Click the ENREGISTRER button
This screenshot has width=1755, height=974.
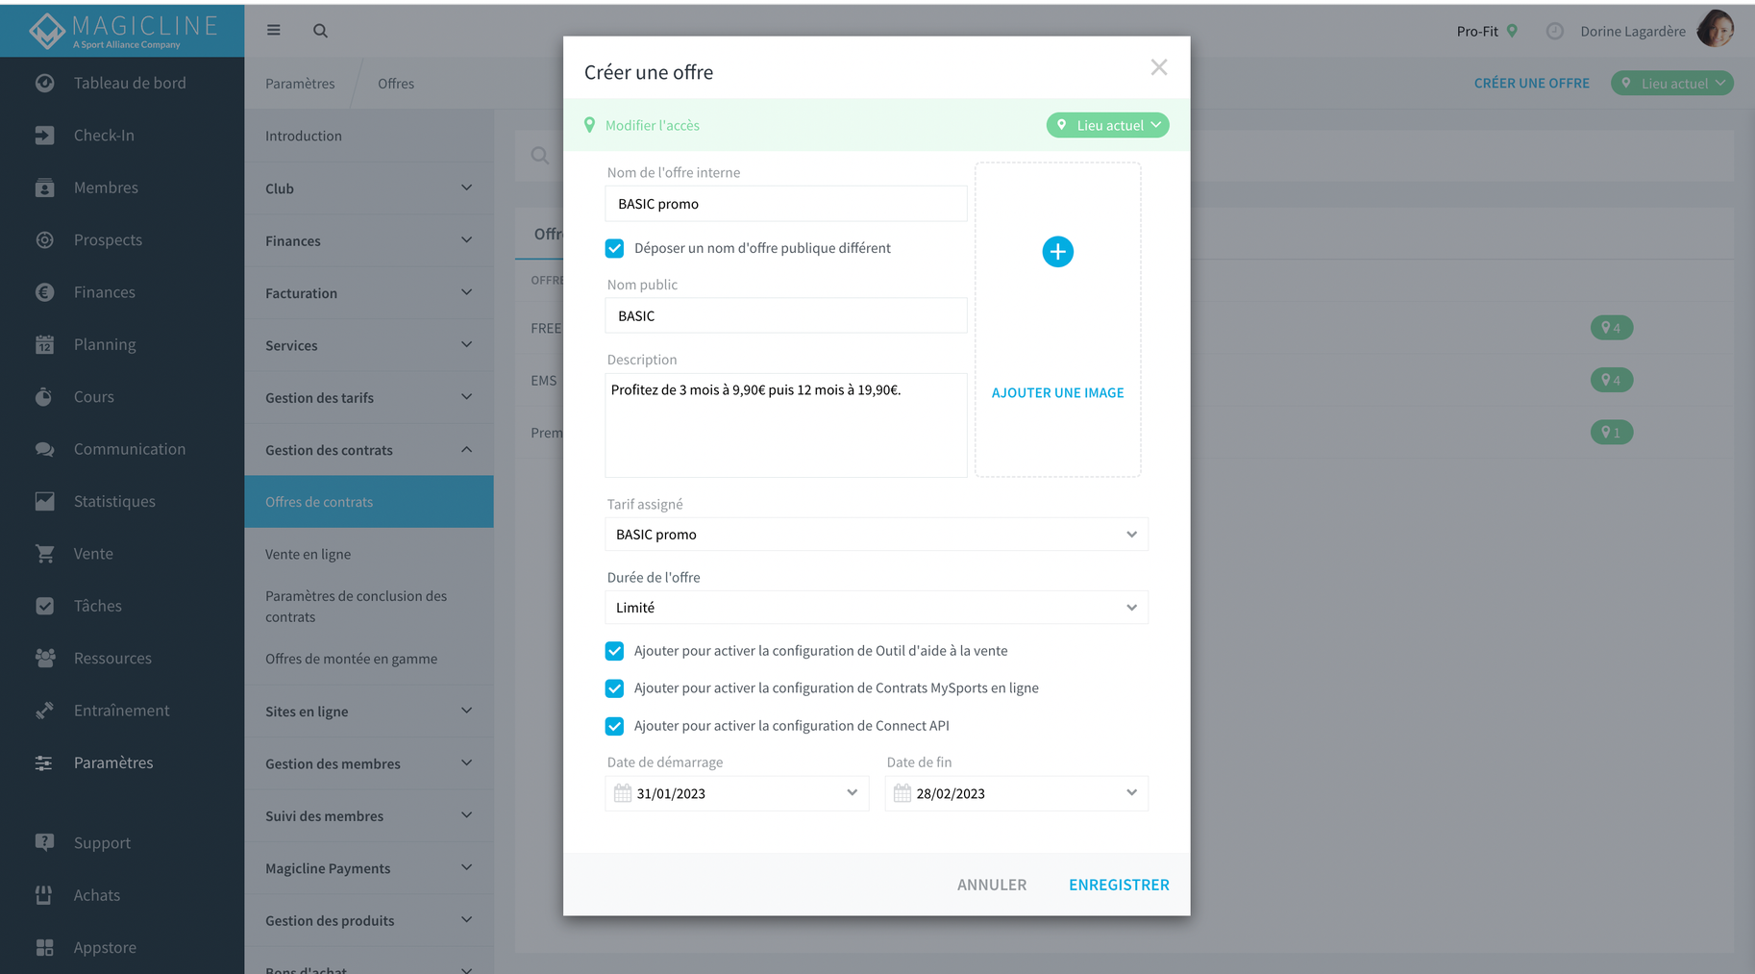click(x=1119, y=885)
